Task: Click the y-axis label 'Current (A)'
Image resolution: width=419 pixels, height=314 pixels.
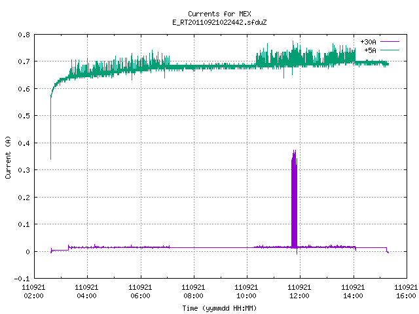Action: [x=9, y=157]
